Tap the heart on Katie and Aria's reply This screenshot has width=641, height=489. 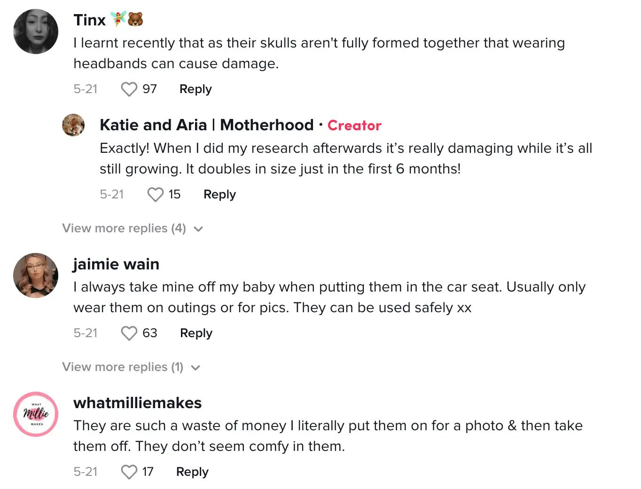pos(155,194)
